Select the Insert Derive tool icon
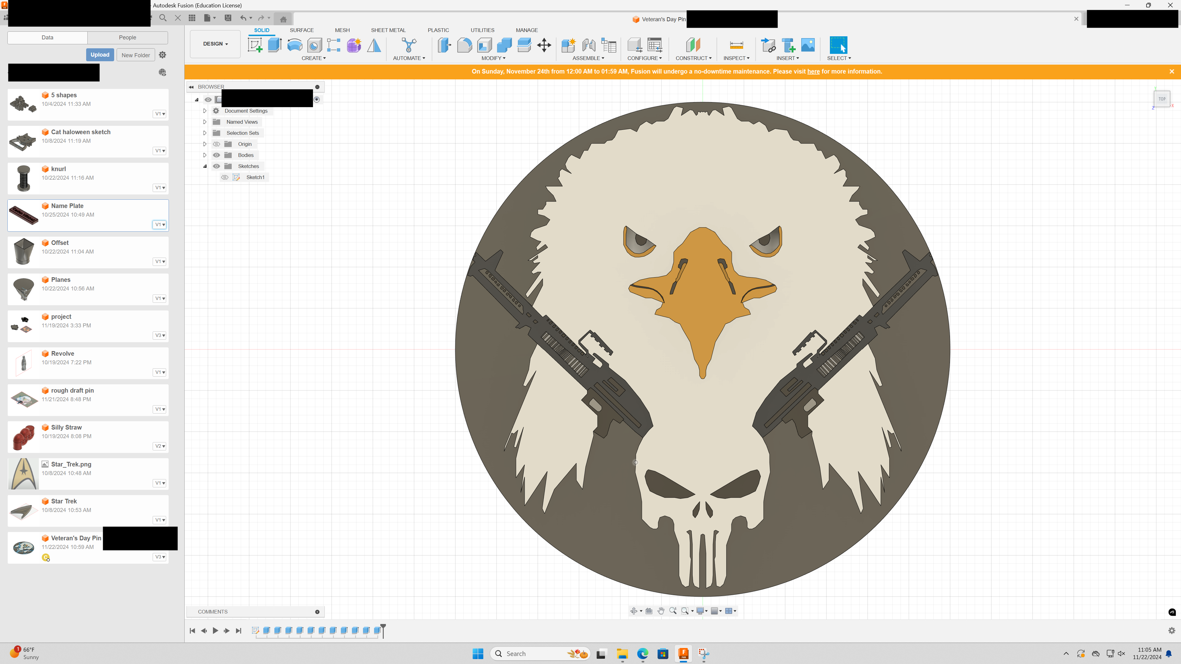Screen dimensions: 1181x664 768,45
